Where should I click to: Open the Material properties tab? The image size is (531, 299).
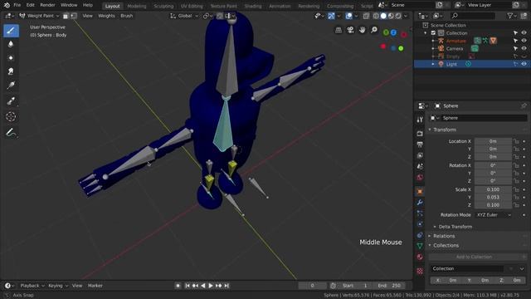(420, 257)
